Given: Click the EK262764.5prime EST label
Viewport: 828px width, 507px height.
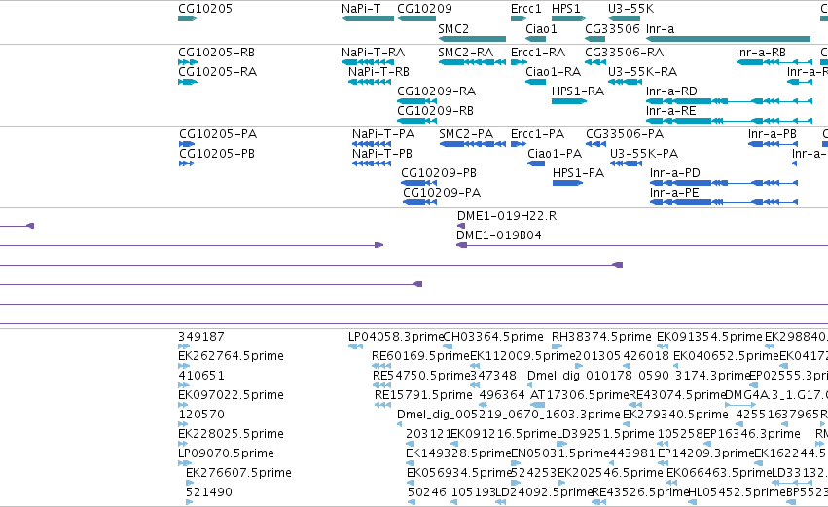Looking at the screenshot, I should click(x=231, y=356).
